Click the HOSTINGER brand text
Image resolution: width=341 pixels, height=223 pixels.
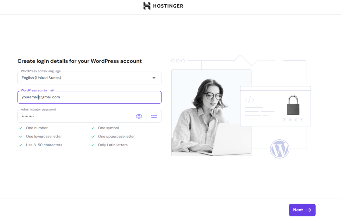[x=168, y=6]
